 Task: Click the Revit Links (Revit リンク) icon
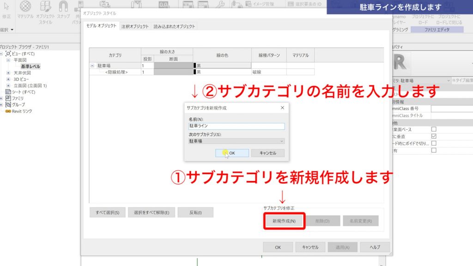(x=8, y=111)
